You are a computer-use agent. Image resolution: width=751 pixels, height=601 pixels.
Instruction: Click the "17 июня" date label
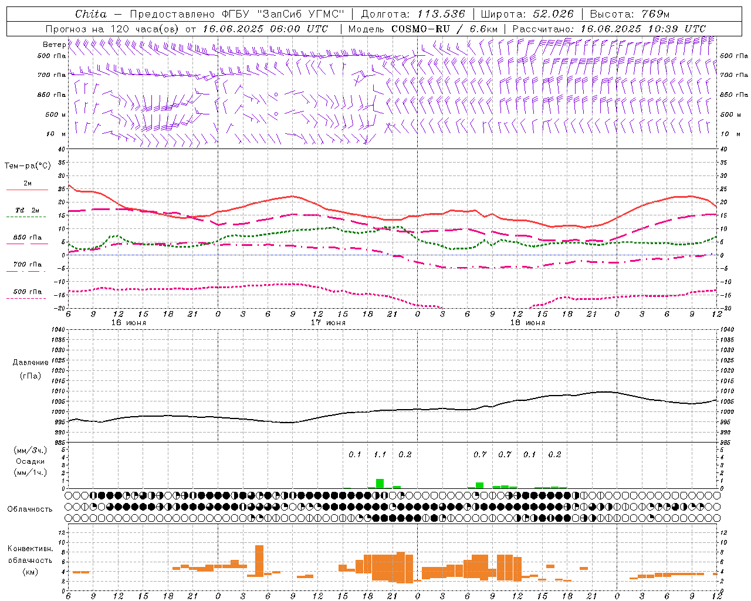click(x=328, y=323)
